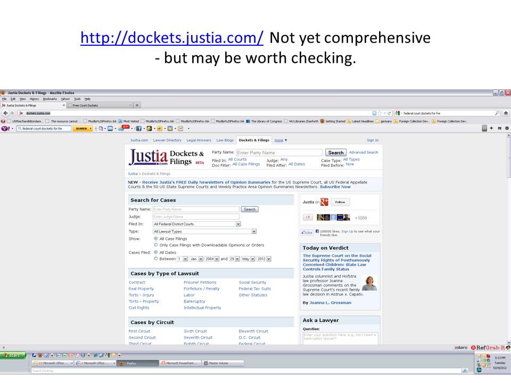Select the All Case Filings radio button

coord(156,238)
